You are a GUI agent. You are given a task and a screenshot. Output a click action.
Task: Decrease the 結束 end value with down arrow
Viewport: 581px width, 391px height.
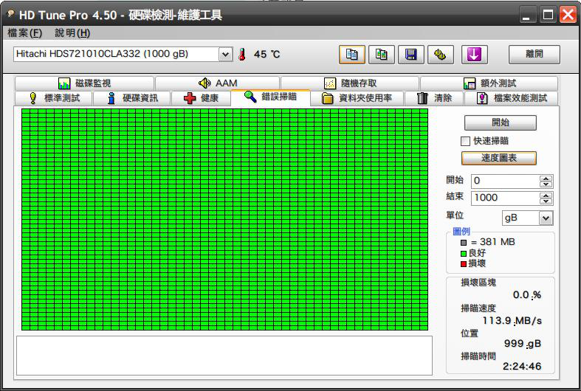(546, 201)
